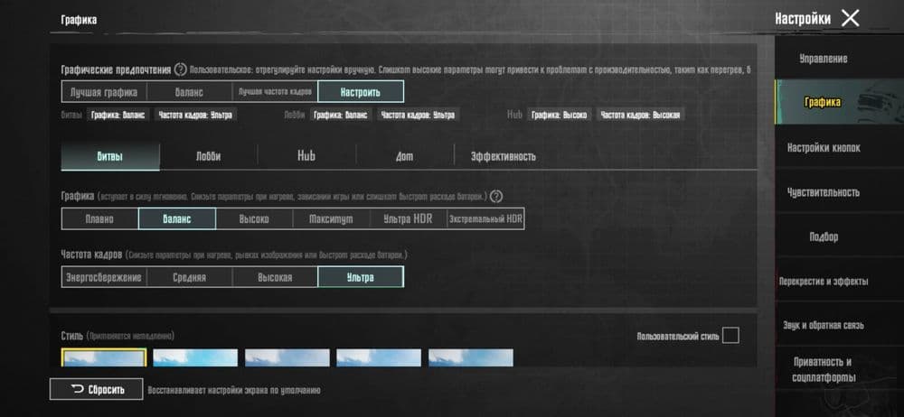Switch to the Hub tab

306,156
